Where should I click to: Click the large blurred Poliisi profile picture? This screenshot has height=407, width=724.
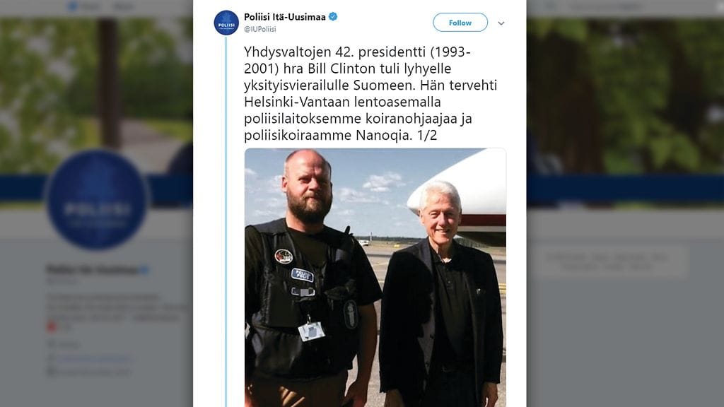97,200
